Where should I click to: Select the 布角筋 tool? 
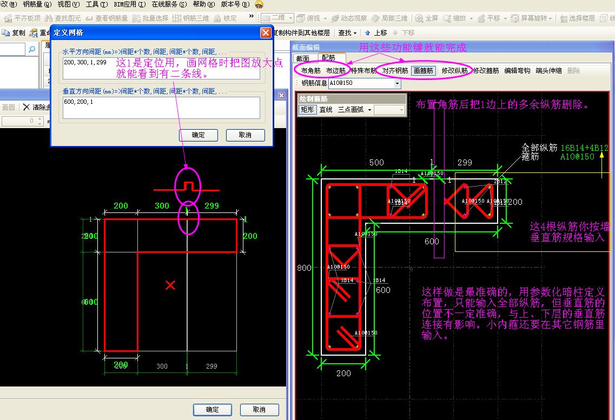point(310,70)
